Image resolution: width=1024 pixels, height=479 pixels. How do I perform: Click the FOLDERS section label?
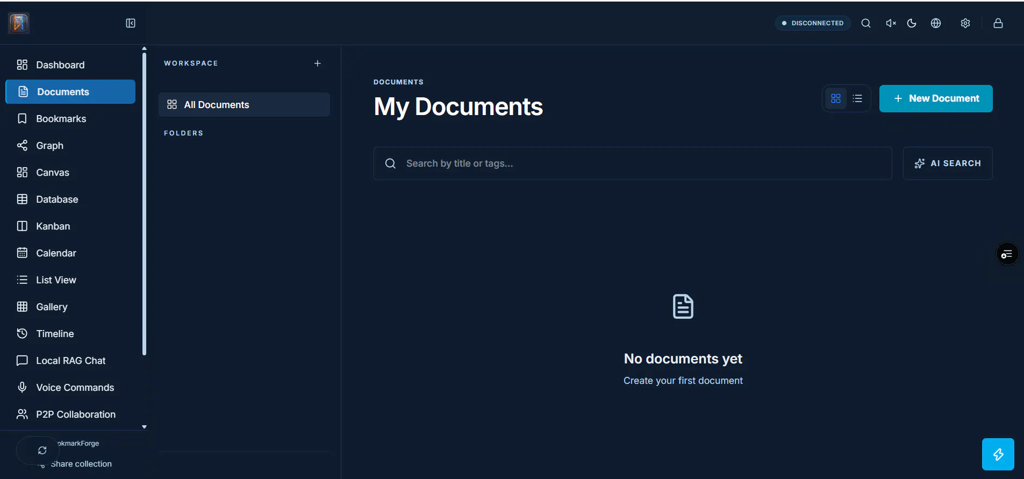[184, 133]
